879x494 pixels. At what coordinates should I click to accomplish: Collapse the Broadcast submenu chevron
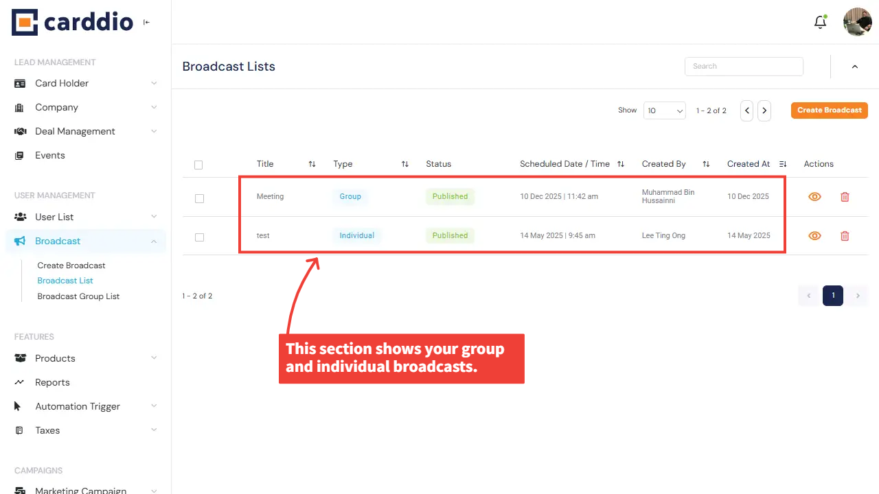click(155, 241)
